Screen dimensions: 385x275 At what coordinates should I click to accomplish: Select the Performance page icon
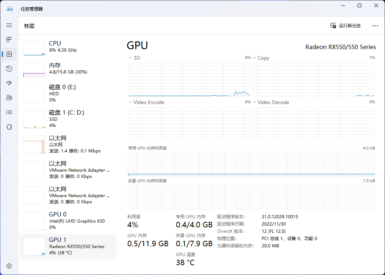9,54
